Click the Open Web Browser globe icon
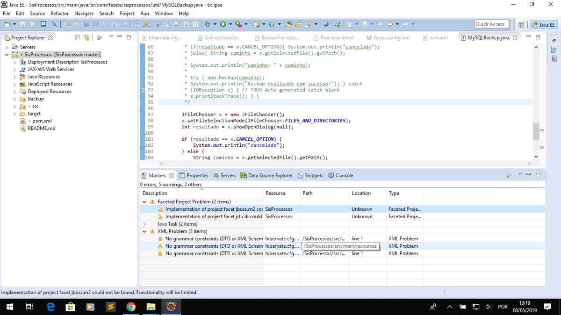This screenshot has height=315, width=561. tap(326, 24)
